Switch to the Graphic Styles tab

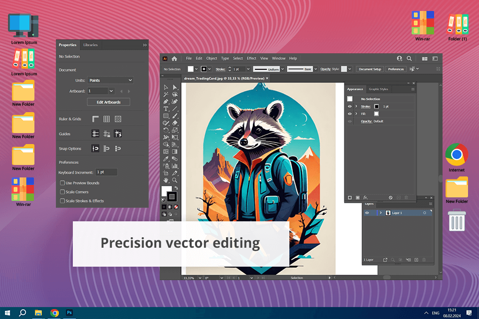378,89
